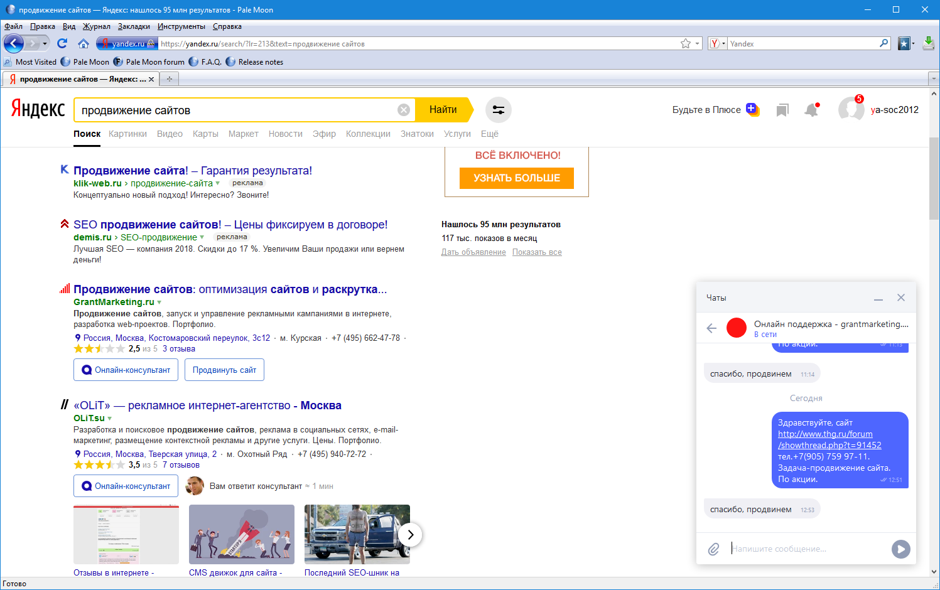Close the Чаты chat panel
940x590 pixels.
(x=901, y=298)
